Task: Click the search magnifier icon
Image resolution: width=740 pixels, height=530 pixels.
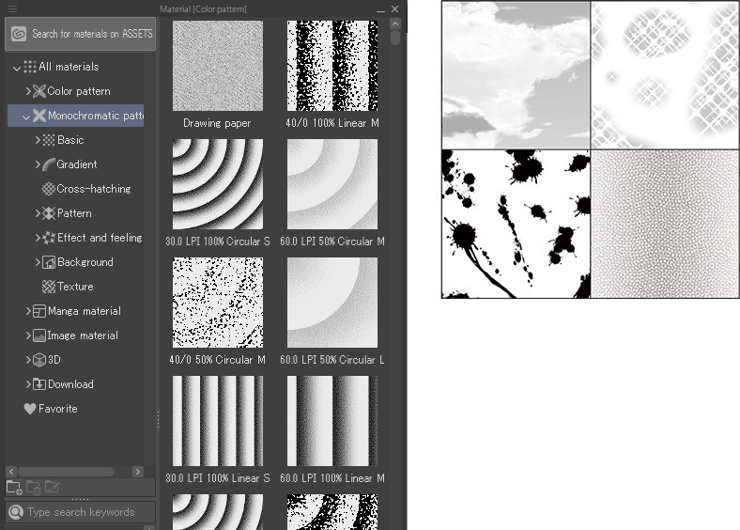Action: point(16,512)
